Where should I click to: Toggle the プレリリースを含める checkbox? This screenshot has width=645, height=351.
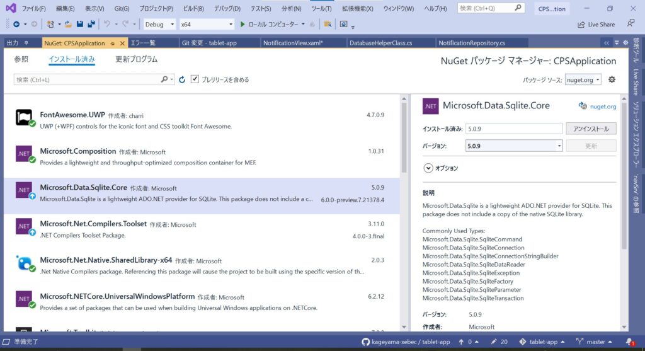point(195,79)
